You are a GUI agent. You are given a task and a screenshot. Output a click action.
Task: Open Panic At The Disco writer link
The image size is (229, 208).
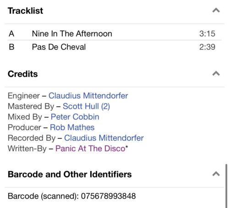coord(92,148)
